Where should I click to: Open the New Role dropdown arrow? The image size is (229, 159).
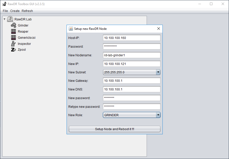pos(158,115)
